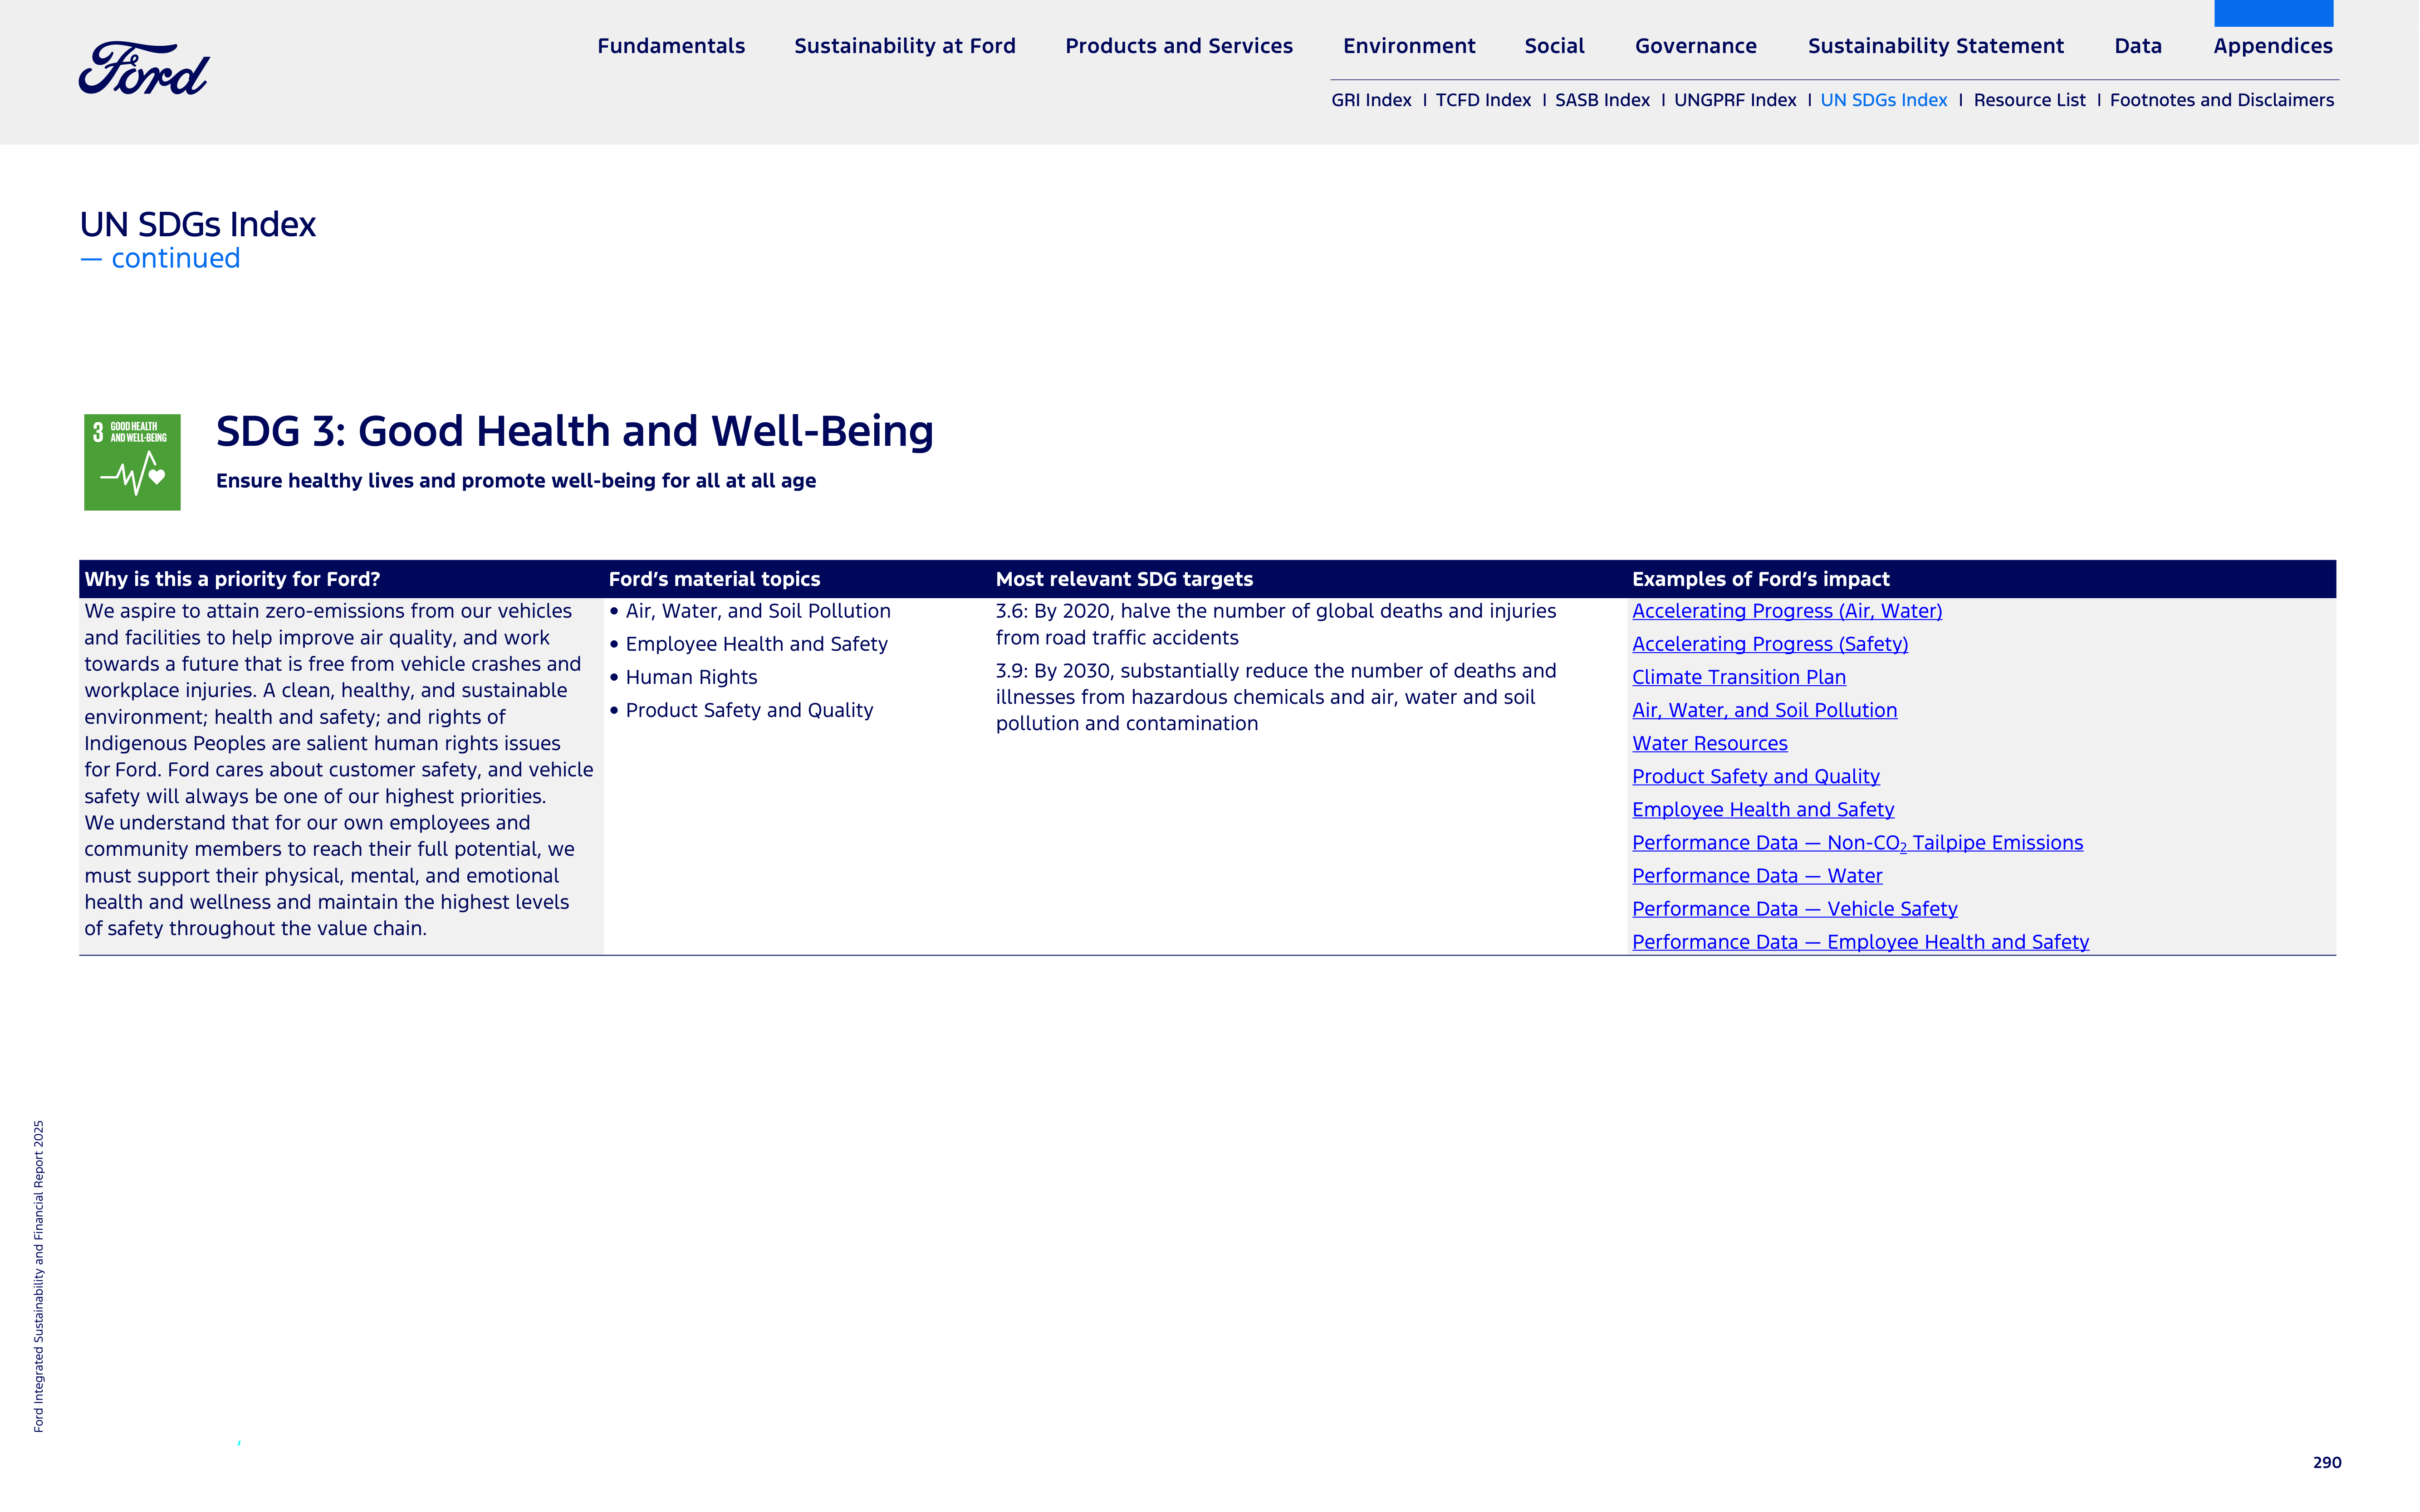The image size is (2420, 1512).
Task: Open the Governance section
Action: pos(1696,46)
